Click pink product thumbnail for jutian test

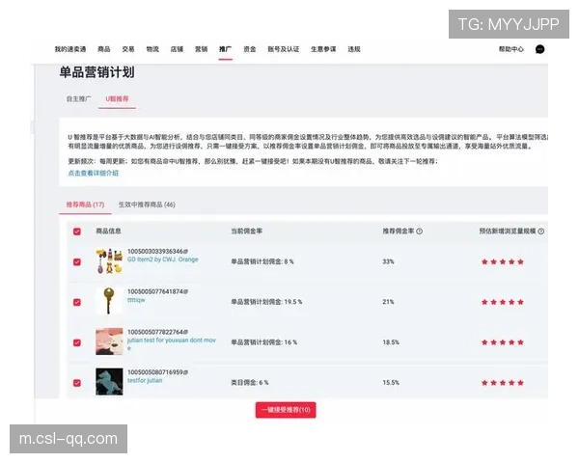coord(109,341)
